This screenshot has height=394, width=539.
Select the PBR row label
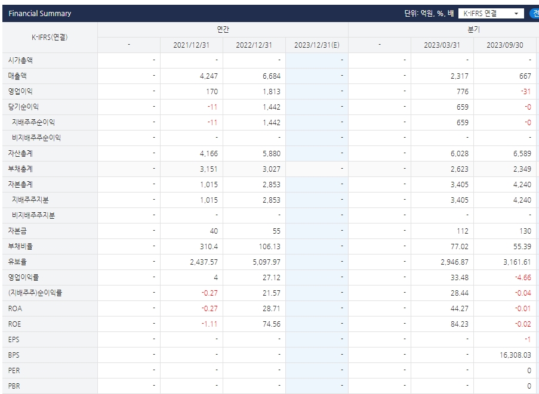14,386
